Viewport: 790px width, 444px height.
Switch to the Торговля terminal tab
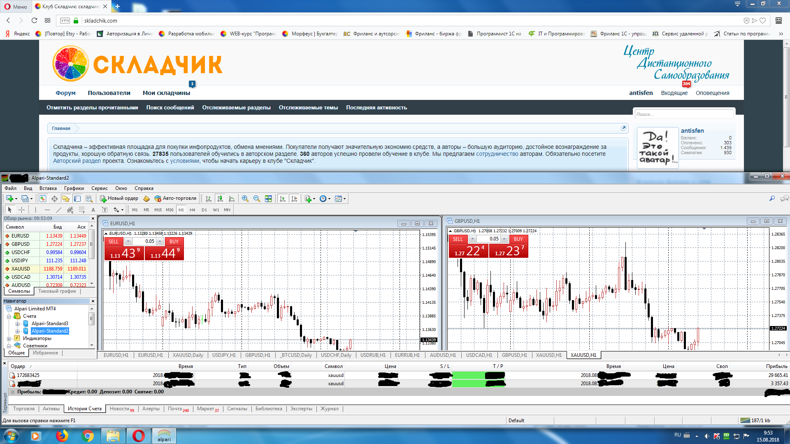point(24,409)
